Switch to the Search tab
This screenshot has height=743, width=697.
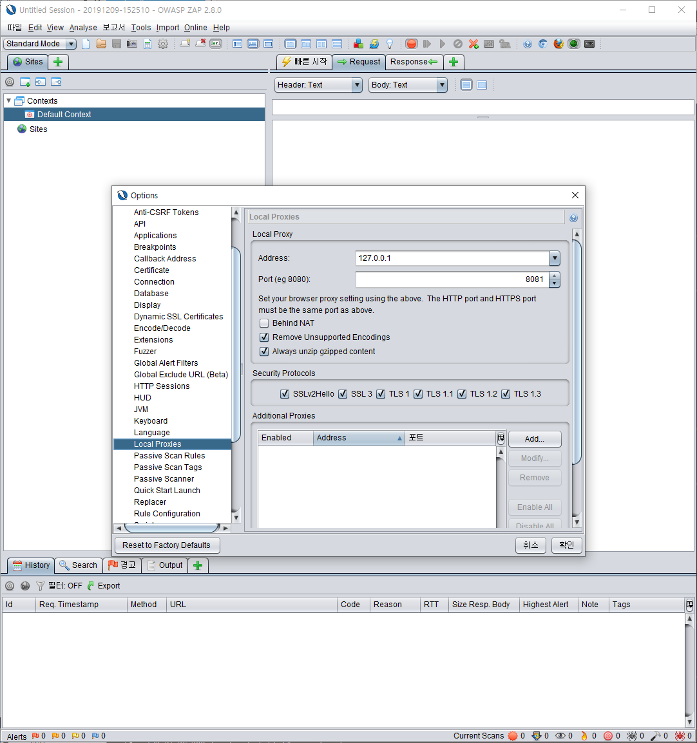[x=78, y=566]
